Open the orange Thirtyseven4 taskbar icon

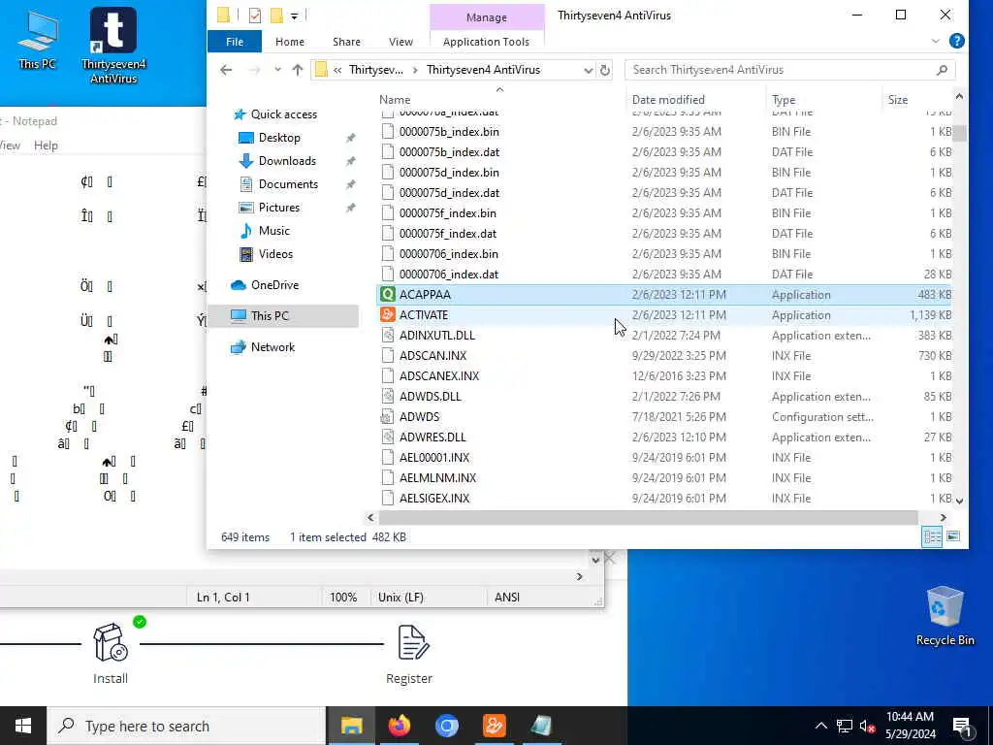(494, 726)
